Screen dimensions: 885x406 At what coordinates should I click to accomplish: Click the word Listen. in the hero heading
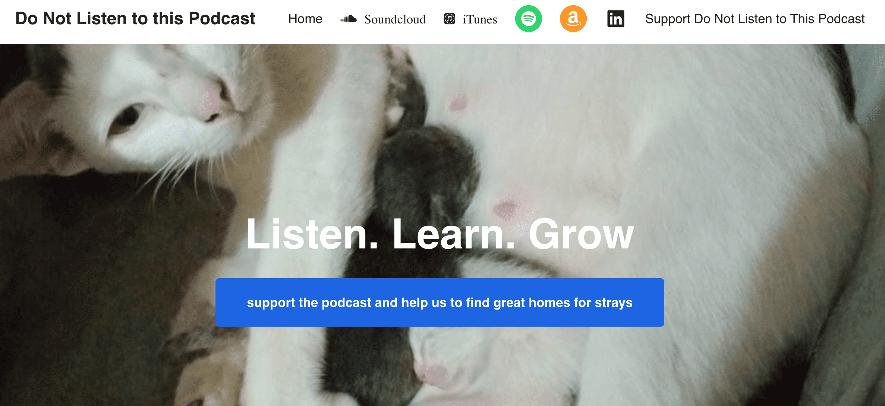point(312,234)
